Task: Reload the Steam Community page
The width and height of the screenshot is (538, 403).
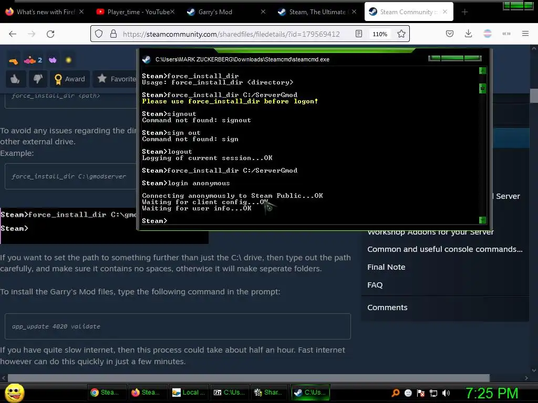Action: (x=50, y=34)
